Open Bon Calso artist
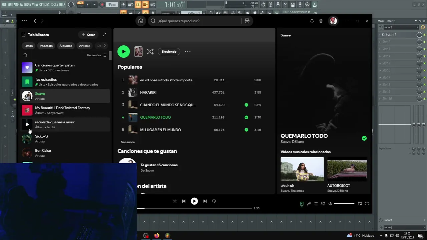 click(65, 153)
